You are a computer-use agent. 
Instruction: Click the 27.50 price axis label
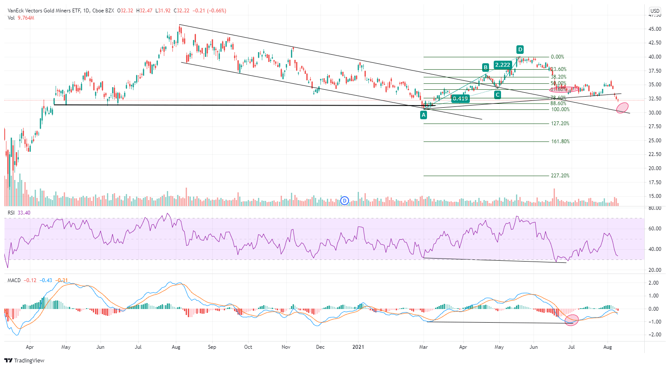click(655, 127)
